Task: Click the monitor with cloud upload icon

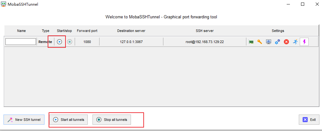Action: click(269, 42)
